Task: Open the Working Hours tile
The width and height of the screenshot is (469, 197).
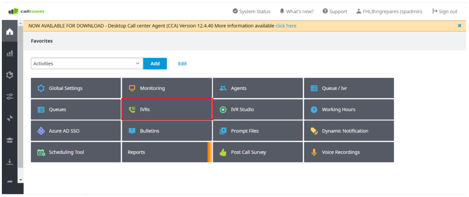Action: tap(349, 109)
